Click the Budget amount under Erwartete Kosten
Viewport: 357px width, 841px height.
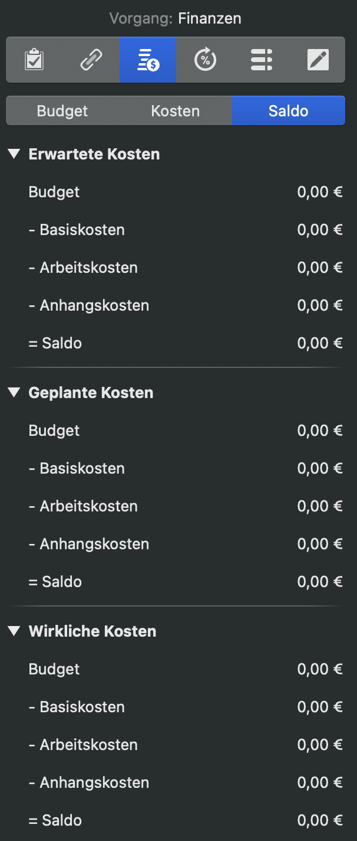320,191
